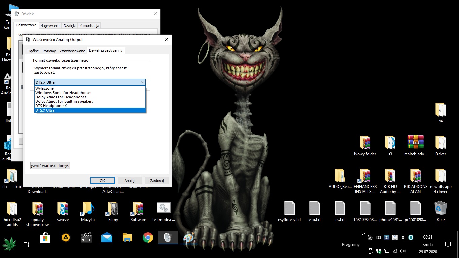The height and width of the screenshot is (258, 459).
Task: Select Odtwarzanie tab in the Dźwięk window
Action: click(26, 25)
